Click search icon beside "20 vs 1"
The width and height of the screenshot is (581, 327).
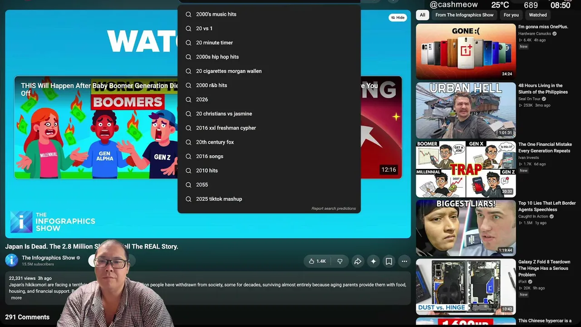(x=188, y=29)
